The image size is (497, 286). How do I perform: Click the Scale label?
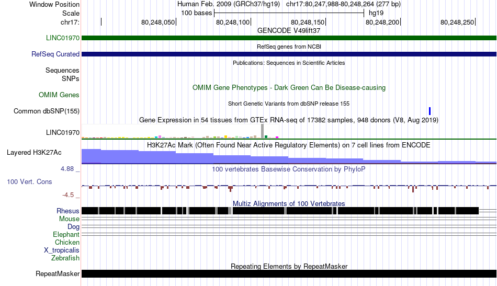(x=71, y=13)
